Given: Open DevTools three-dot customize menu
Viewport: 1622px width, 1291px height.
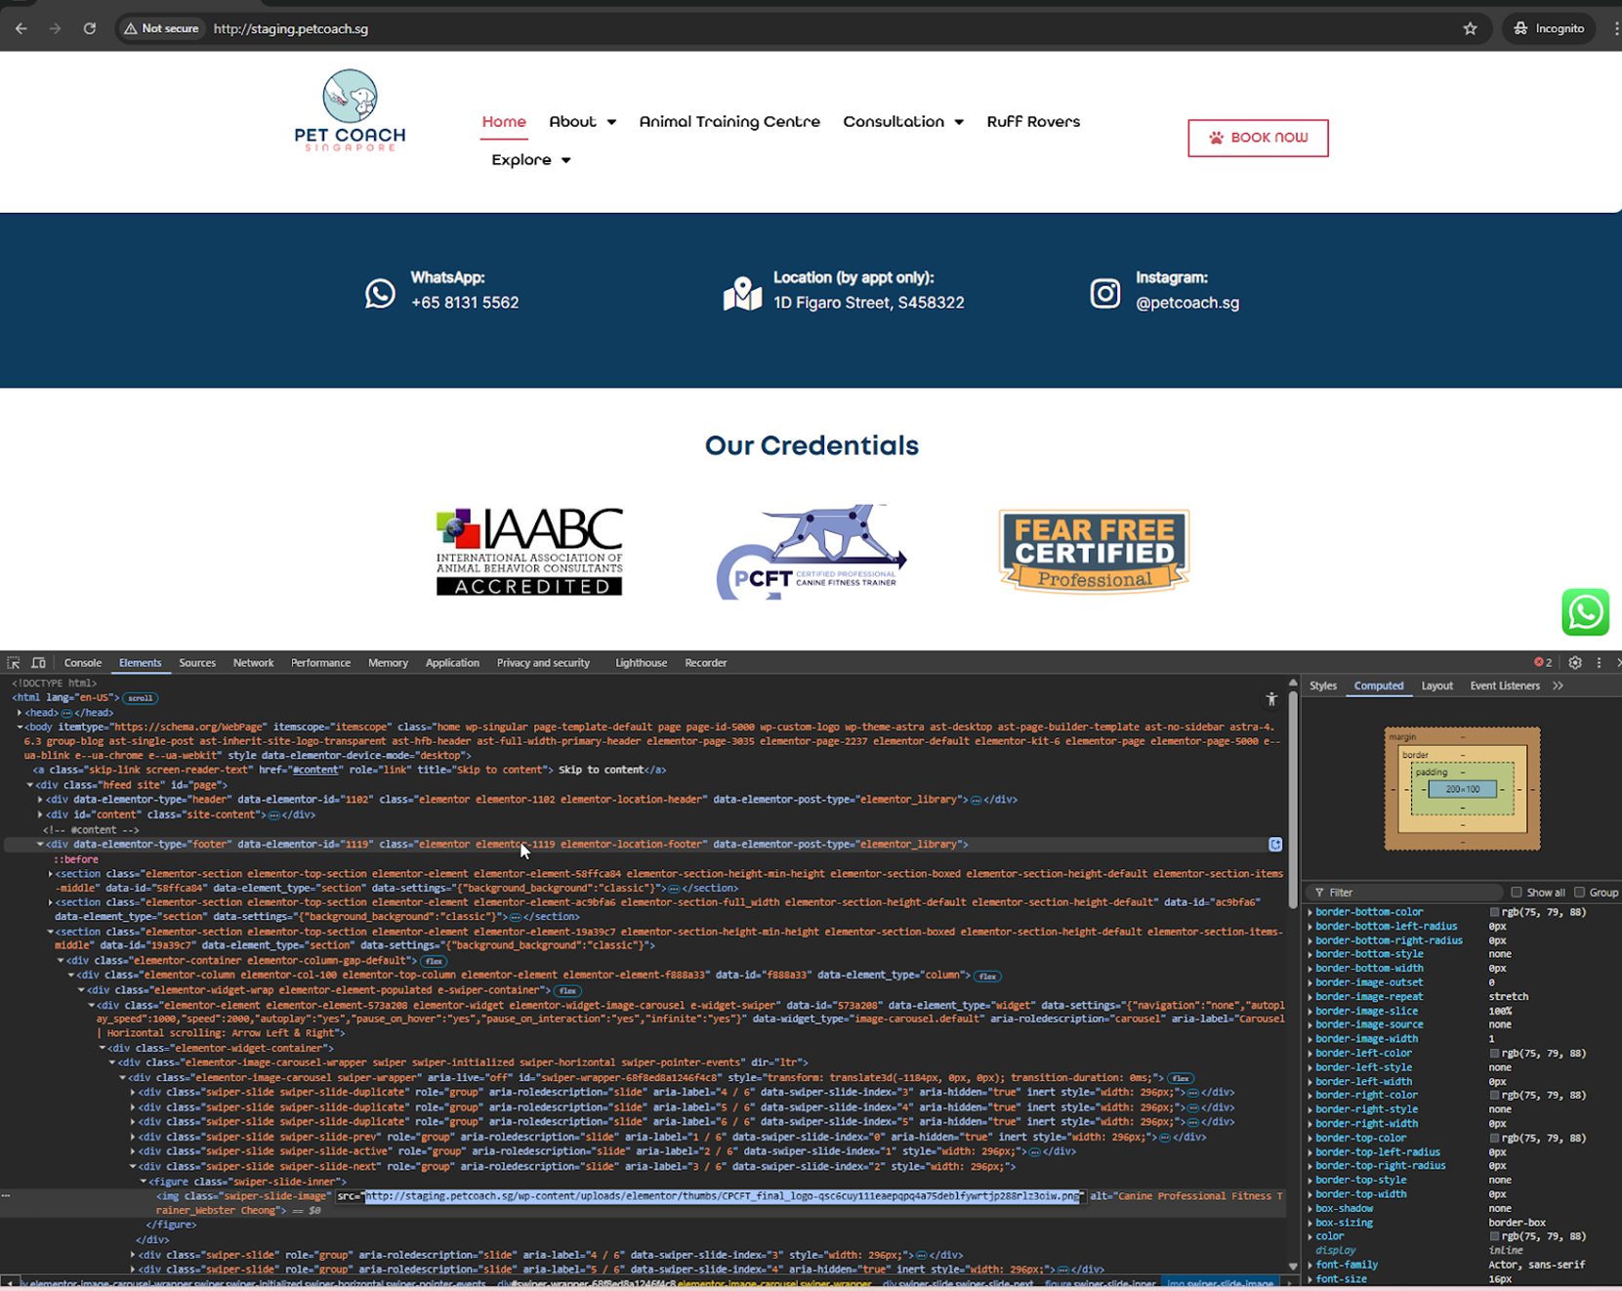Looking at the screenshot, I should (x=1599, y=662).
